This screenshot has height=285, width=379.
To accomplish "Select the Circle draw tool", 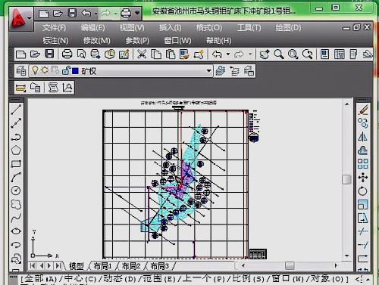I will point(16,191).
